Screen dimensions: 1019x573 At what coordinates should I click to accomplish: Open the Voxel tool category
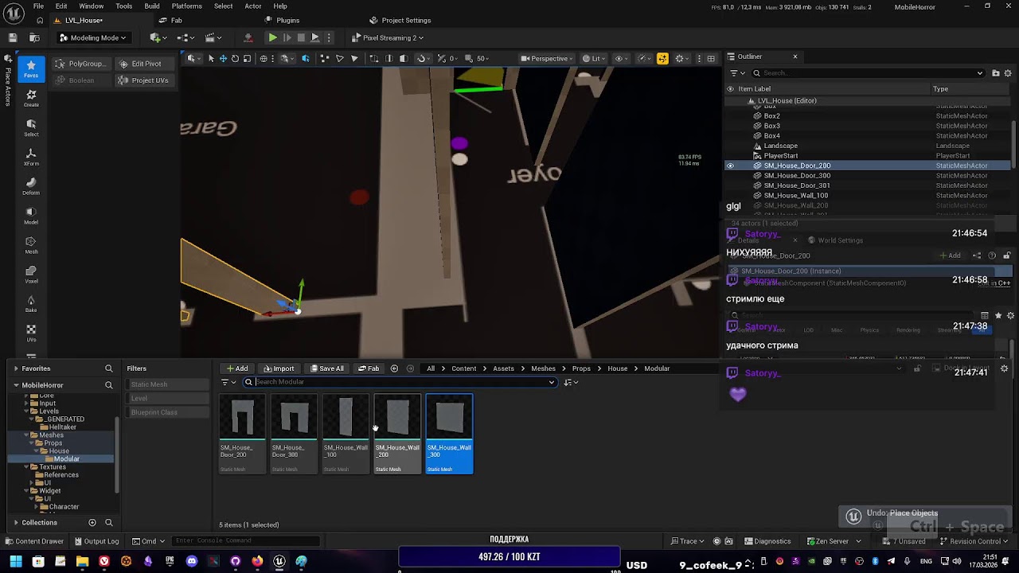coord(31,275)
